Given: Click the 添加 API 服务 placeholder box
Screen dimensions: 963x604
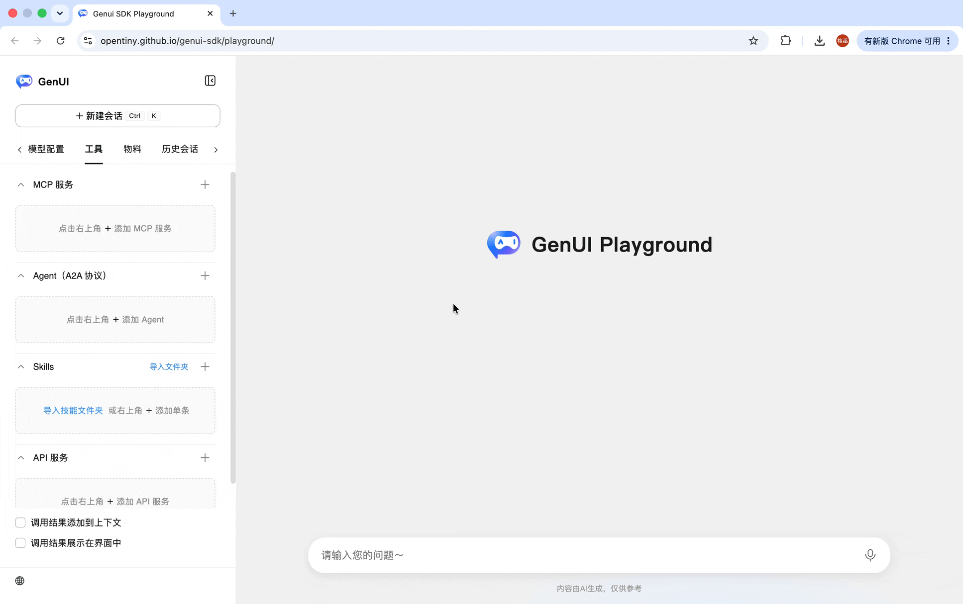Looking at the screenshot, I should (115, 493).
